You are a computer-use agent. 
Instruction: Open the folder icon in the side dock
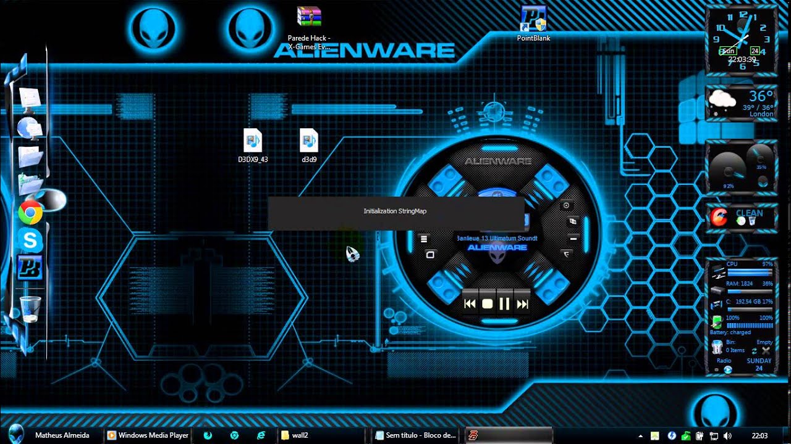(x=30, y=155)
